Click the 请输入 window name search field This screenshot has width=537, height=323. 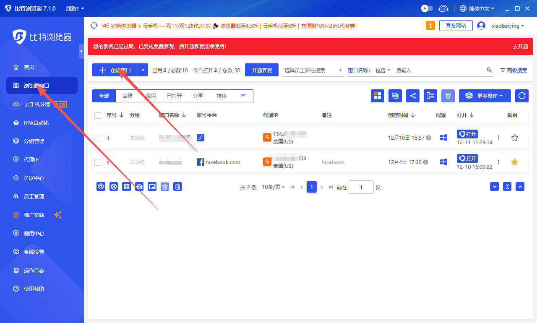[439, 70]
